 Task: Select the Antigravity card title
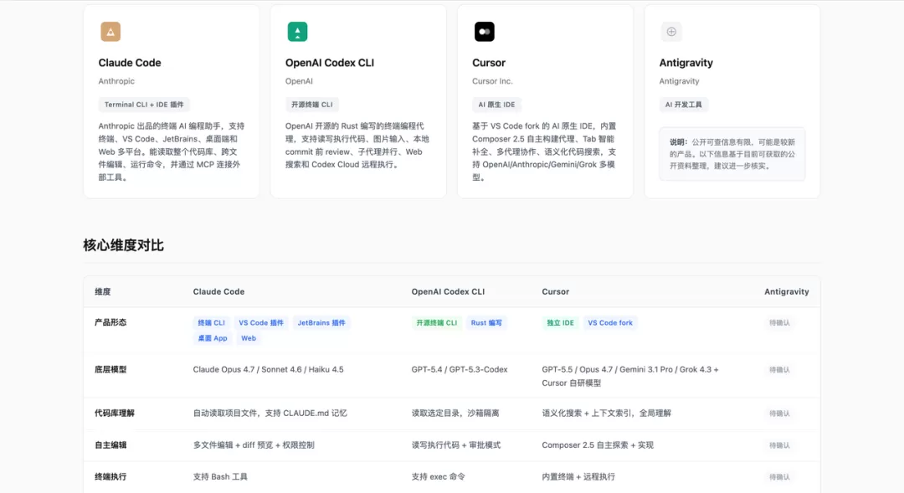[686, 63]
